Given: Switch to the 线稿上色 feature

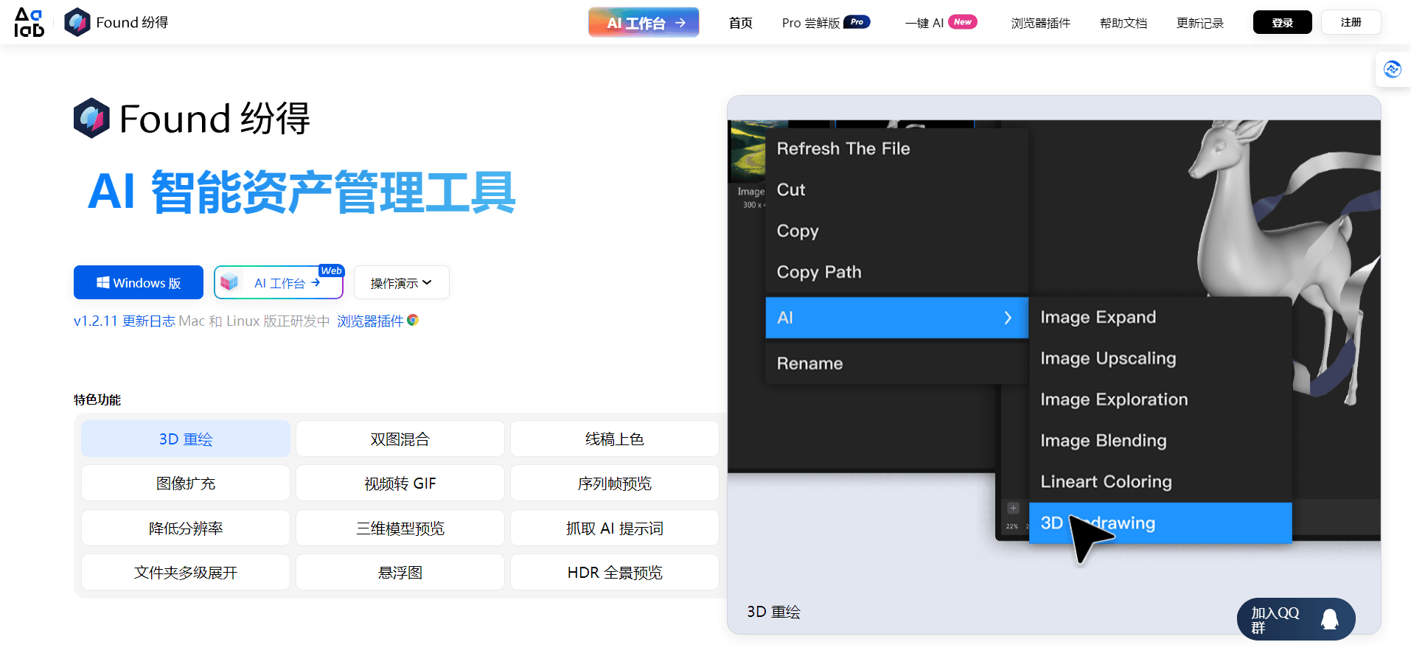Looking at the screenshot, I should point(614,438).
